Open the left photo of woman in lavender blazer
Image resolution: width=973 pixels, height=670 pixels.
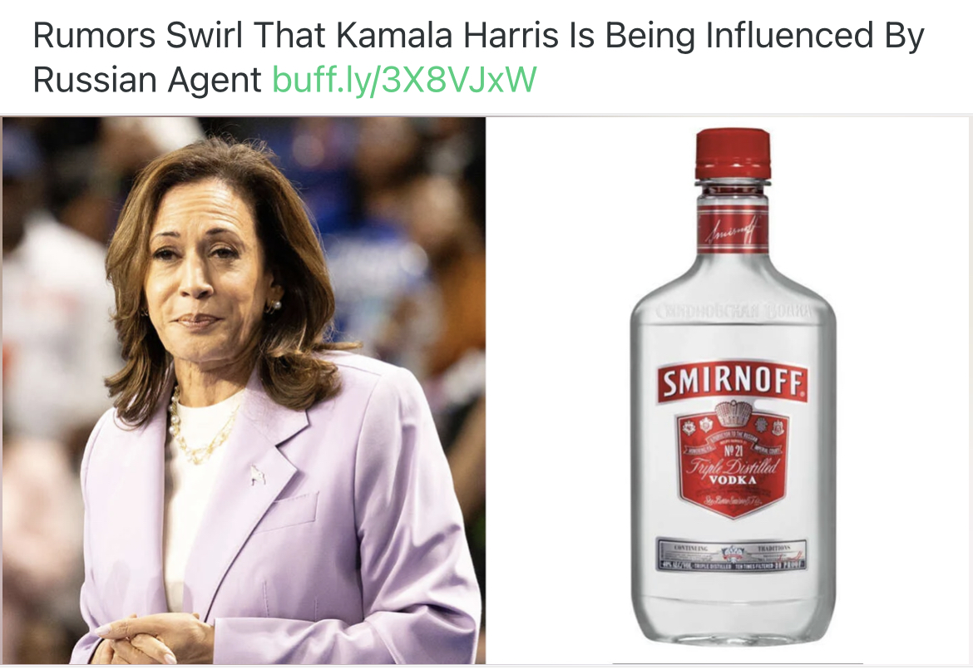243,390
